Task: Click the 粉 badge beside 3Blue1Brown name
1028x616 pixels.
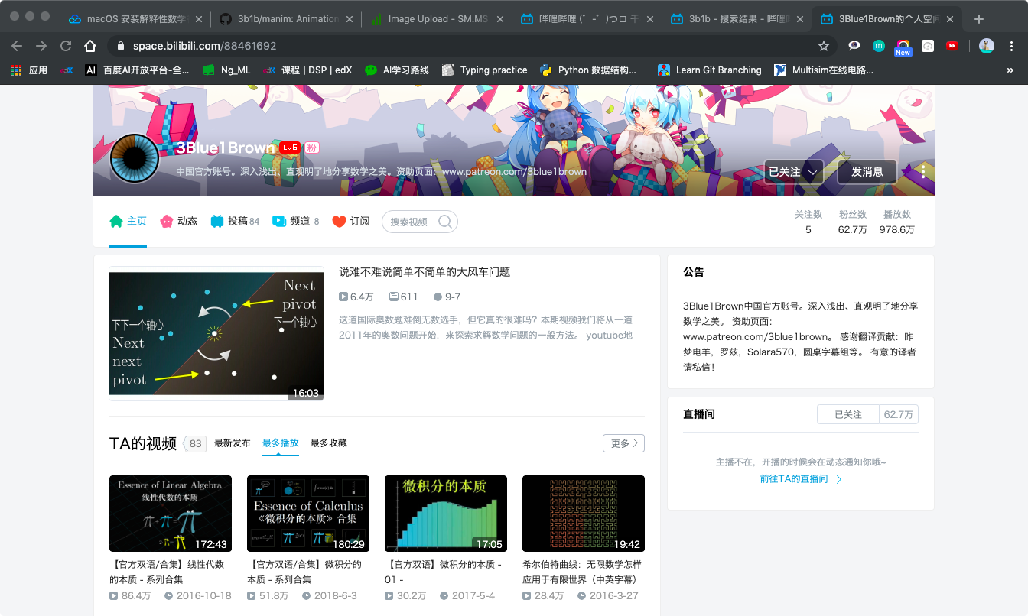Action: pos(311,148)
